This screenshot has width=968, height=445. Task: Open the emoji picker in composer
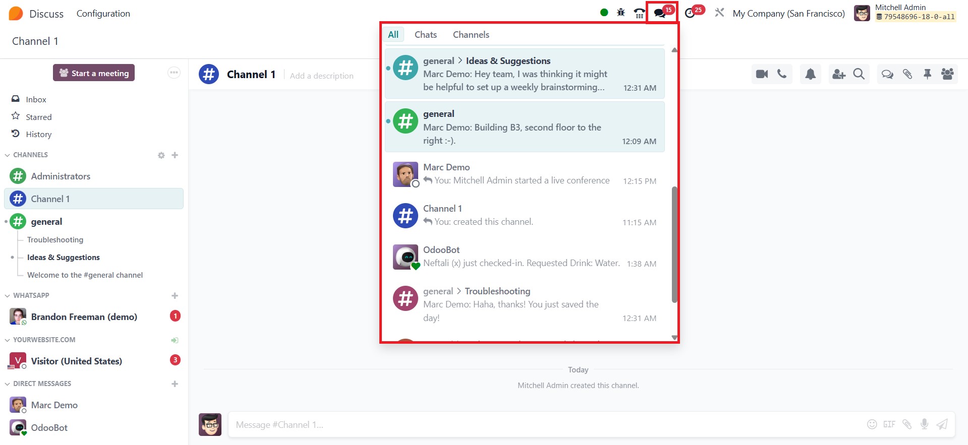pos(872,424)
